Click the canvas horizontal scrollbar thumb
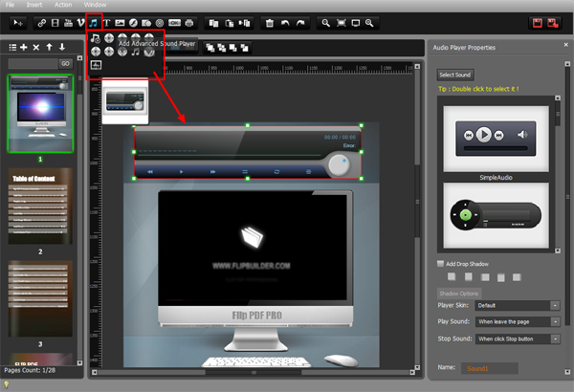 click(x=254, y=372)
